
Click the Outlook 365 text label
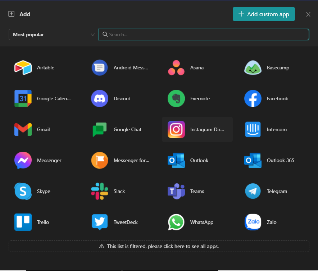pos(281,160)
